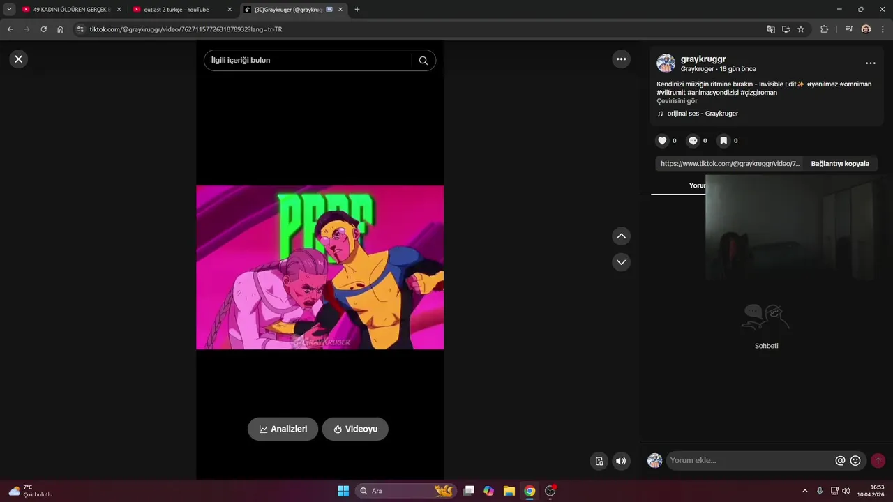Open post options three-dot menu in sidebar
893x502 pixels.
click(x=871, y=63)
